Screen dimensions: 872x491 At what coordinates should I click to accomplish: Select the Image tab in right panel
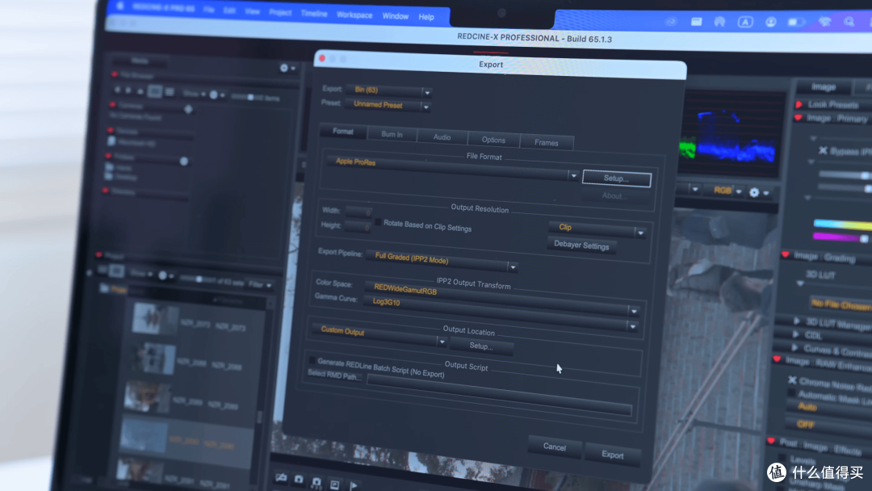824,86
